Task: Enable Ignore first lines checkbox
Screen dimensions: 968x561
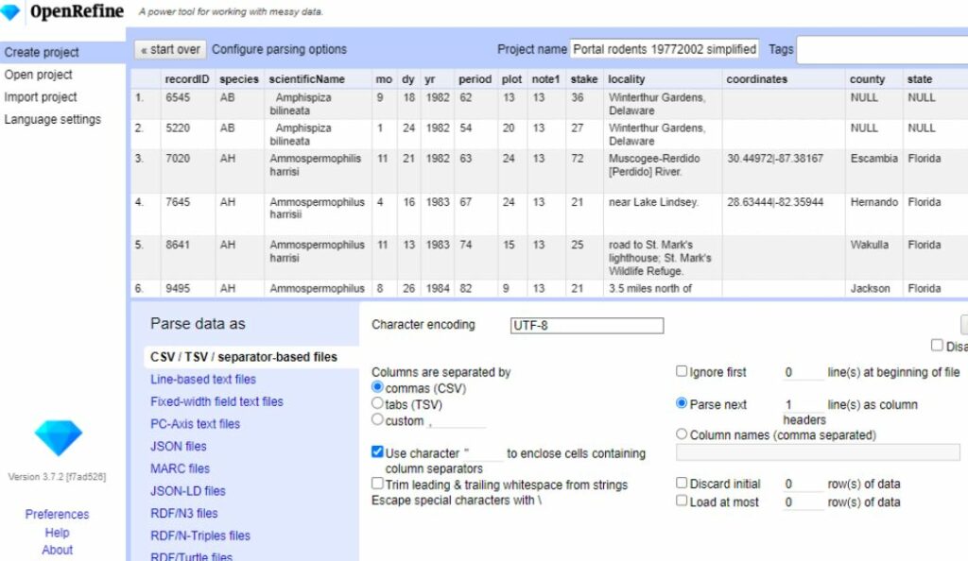Action: point(682,371)
